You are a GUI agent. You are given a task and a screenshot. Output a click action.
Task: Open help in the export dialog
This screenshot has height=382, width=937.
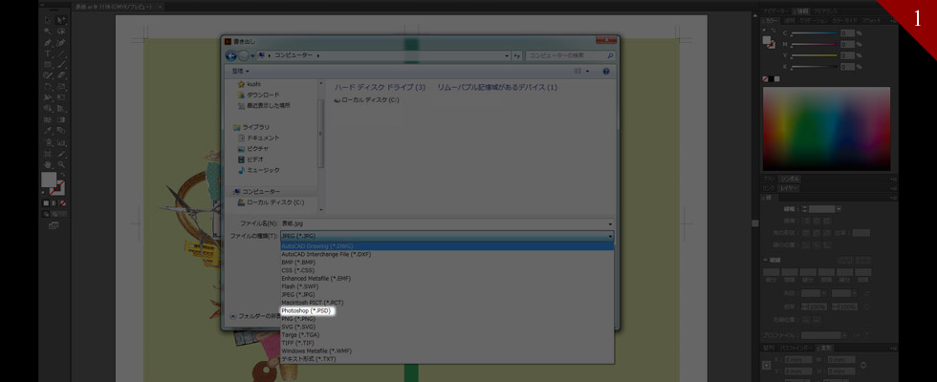606,71
